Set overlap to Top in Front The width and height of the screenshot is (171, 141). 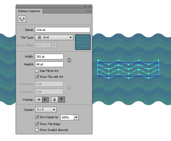tap(55, 99)
